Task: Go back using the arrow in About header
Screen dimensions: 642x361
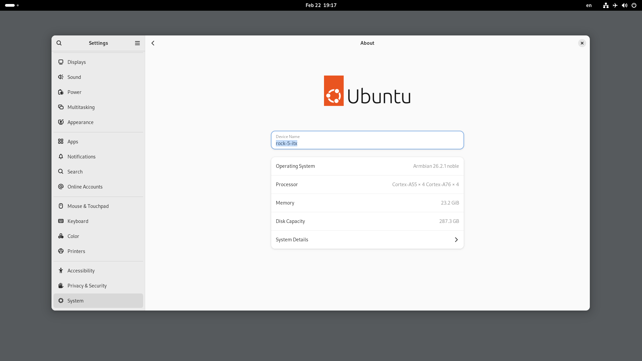Action: tap(153, 43)
